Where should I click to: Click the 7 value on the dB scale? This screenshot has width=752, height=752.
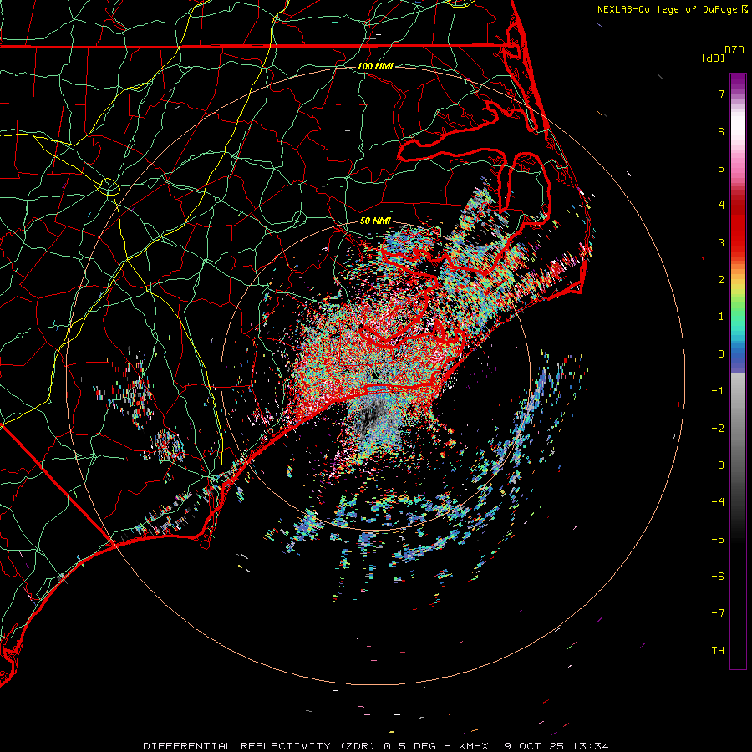coord(721,94)
